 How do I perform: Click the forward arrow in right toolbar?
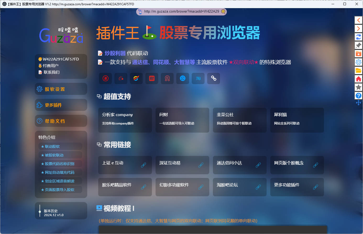coord(358,29)
